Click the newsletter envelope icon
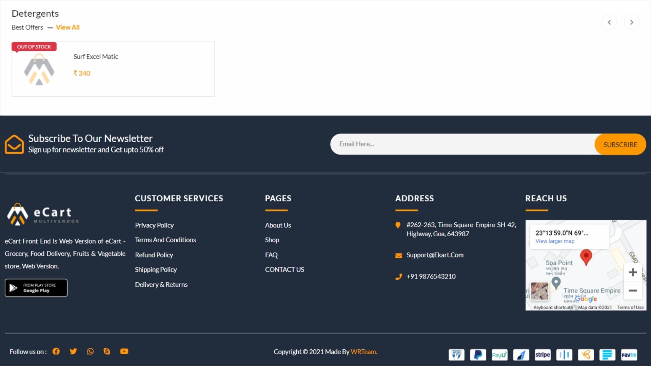The height and width of the screenshot is (366, 651). click(x=14, y=143)
